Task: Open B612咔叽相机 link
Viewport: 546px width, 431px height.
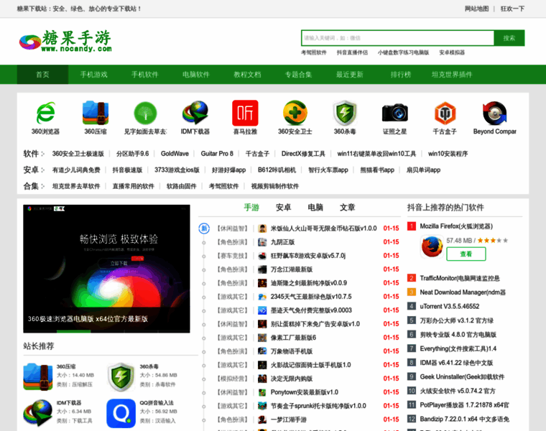Action: (277, 170)
